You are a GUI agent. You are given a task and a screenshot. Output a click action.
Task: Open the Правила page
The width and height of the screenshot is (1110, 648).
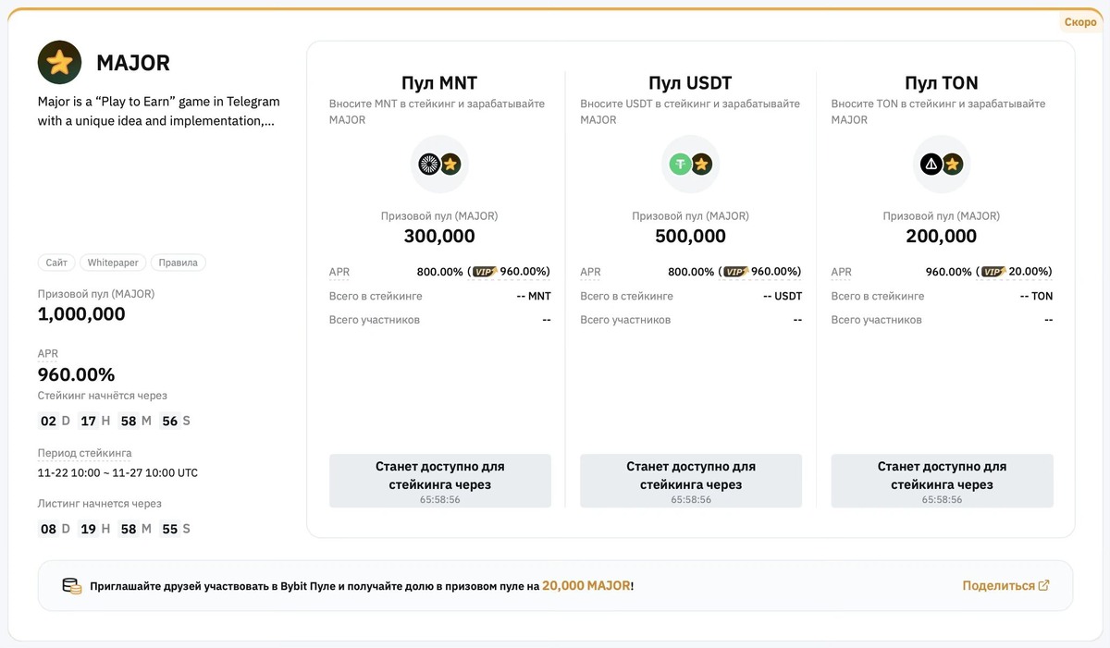(178, 262)
